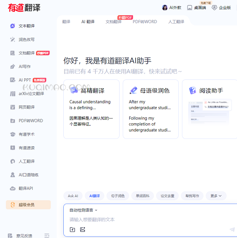Expand the 更多 options chip

pyautogui.click(x=216, y=196)
